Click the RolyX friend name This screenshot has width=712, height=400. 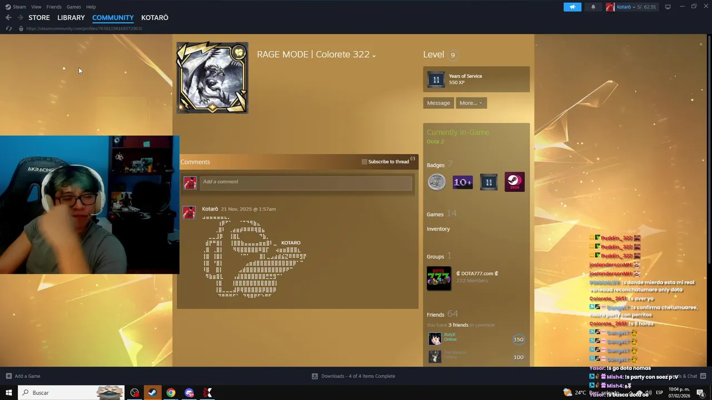(x=449, y=335)
